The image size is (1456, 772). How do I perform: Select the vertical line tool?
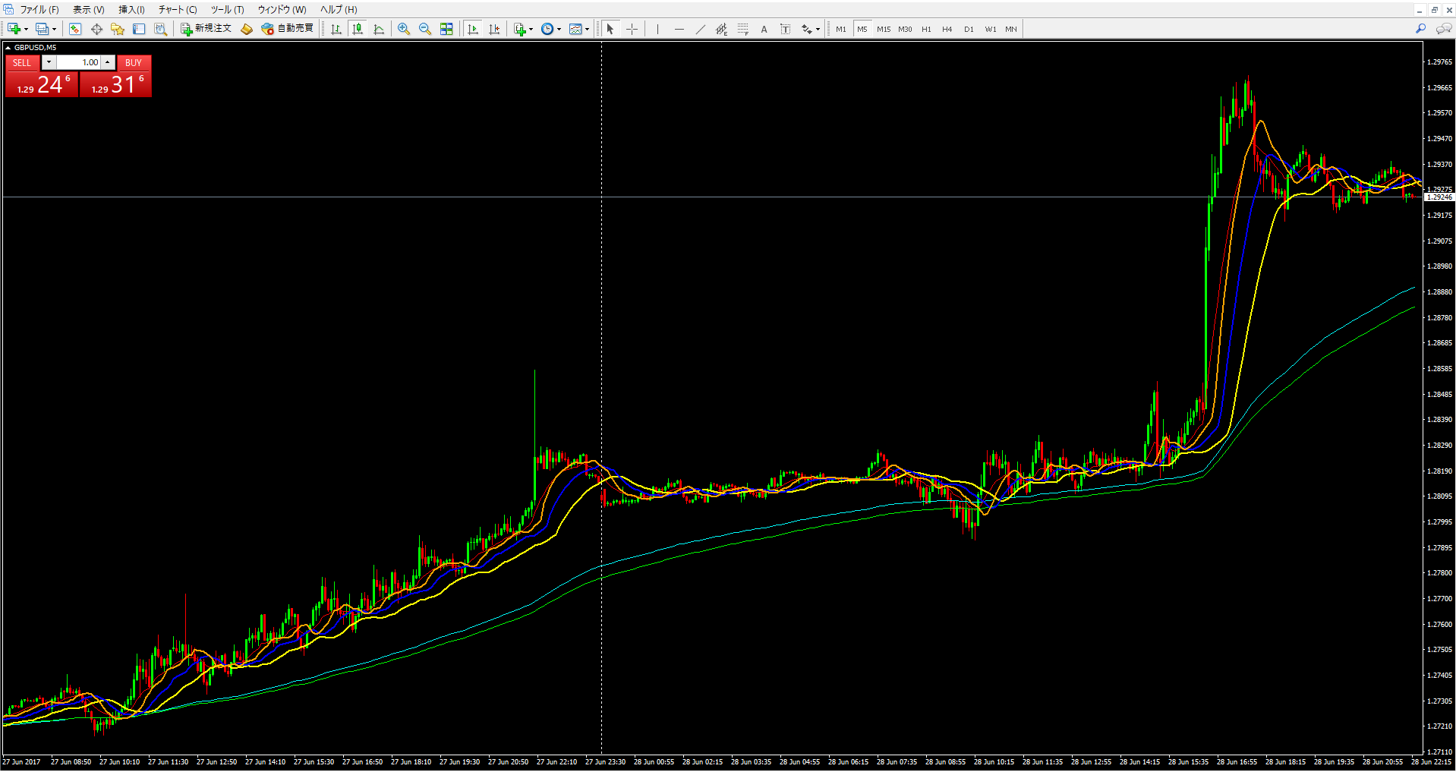[x=657, y=29]
